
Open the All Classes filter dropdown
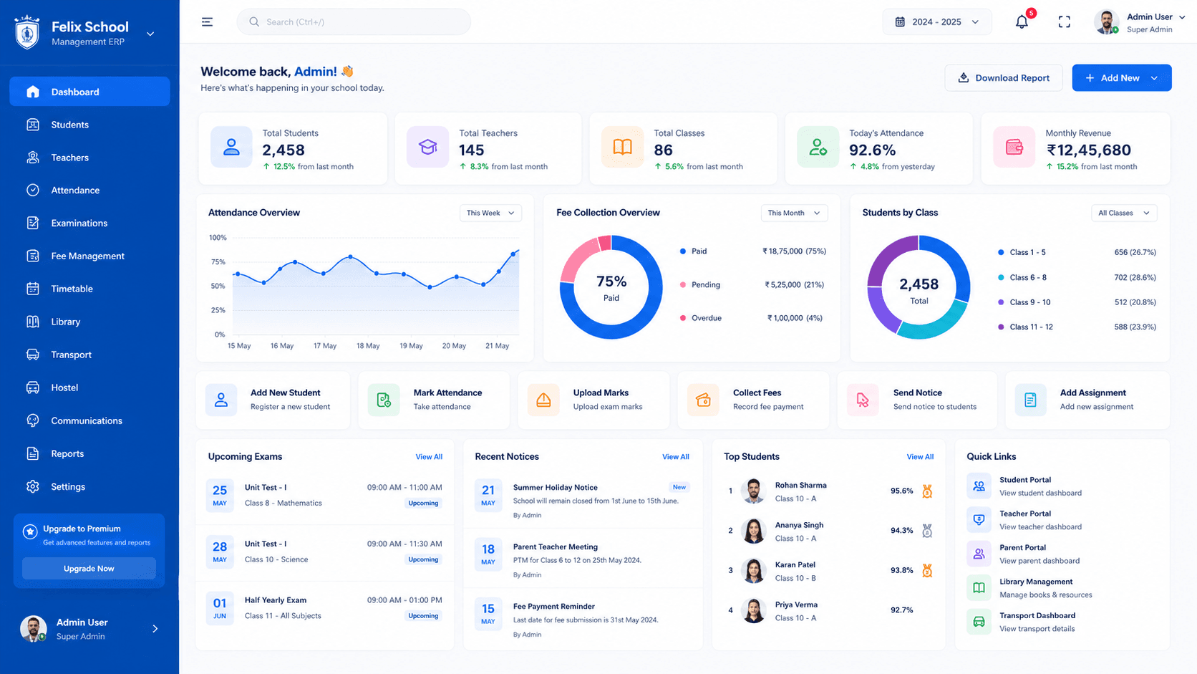coord(1123,213)
